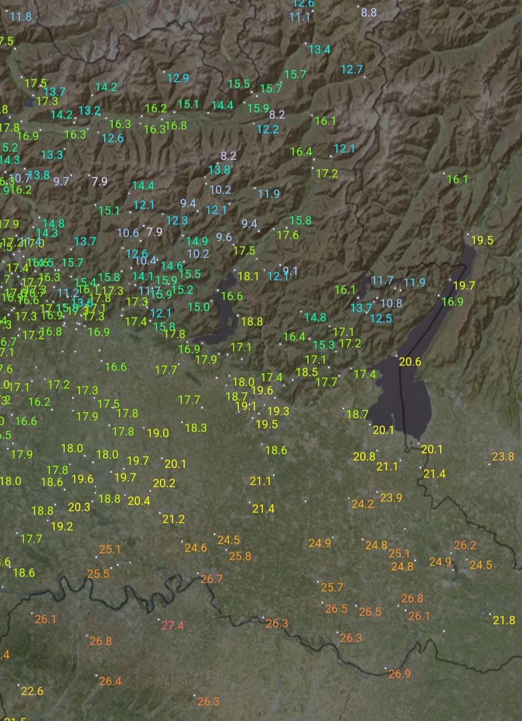This screenshot has height=721, width=522.
Task: Click the 25.5 temperature reading
Action: 99,574
